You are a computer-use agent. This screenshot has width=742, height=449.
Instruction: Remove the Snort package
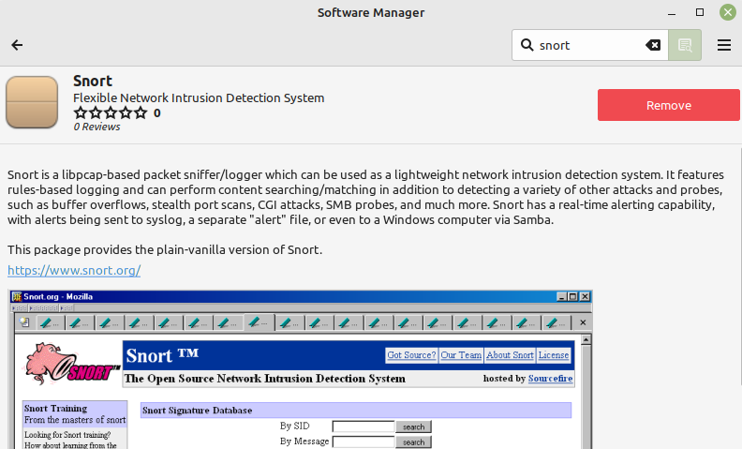click(x=668, y=105)
